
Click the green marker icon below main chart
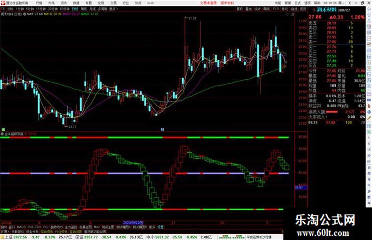[3, 130]
